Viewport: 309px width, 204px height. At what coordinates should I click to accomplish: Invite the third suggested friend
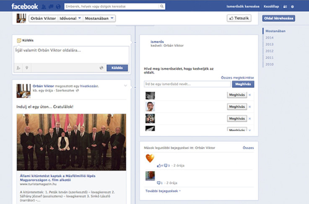[x=237, y=119]
